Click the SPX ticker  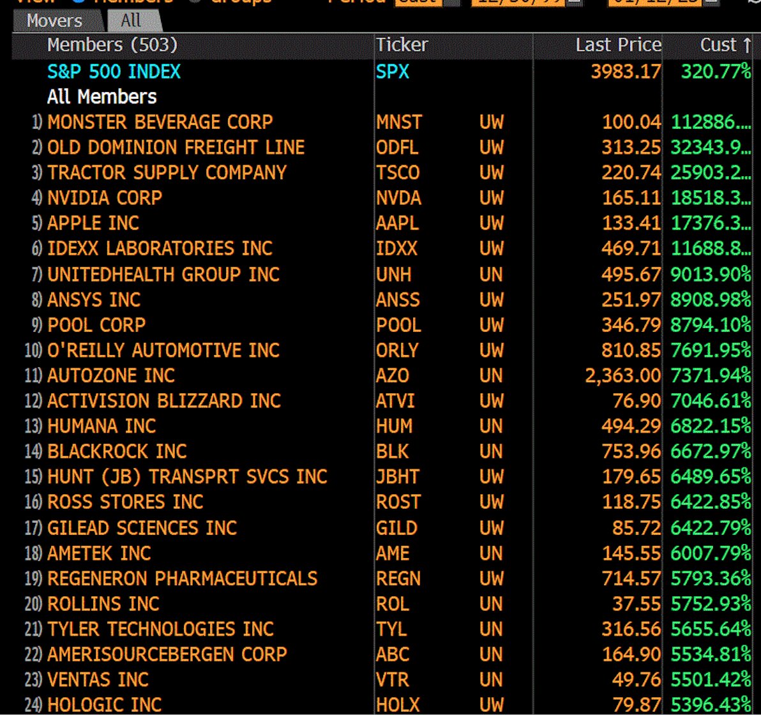tap(392, 72)
